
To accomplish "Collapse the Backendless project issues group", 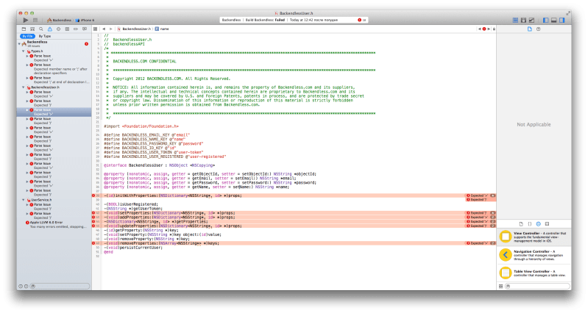I will (19, 44).
